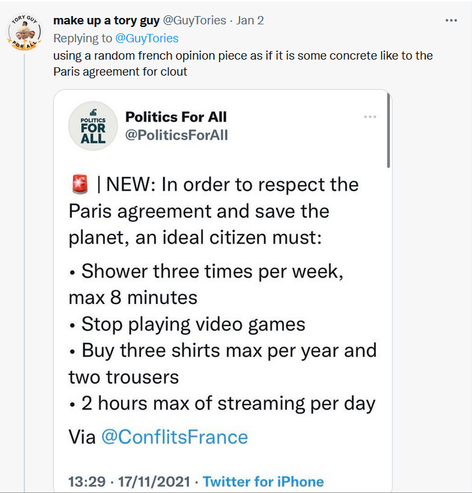Open the Jan 2 tweet date
This screenshot has height=493, width=472.
[250, 20]
